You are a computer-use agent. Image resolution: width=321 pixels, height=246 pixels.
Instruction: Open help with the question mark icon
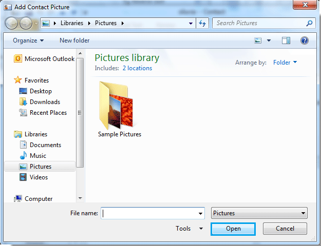point(305,40)
